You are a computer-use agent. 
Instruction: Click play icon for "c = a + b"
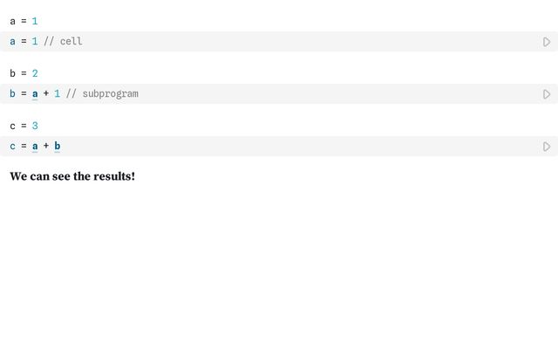click(x=547, y=147)
